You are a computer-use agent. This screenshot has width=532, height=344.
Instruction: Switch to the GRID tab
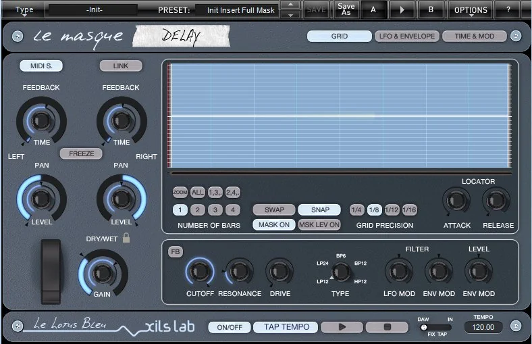340,36
